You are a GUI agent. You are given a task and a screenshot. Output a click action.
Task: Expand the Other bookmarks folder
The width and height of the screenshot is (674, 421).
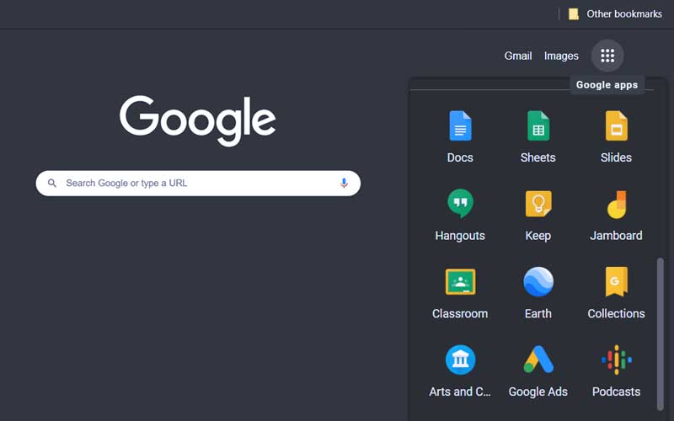click(x=615, y=13)
